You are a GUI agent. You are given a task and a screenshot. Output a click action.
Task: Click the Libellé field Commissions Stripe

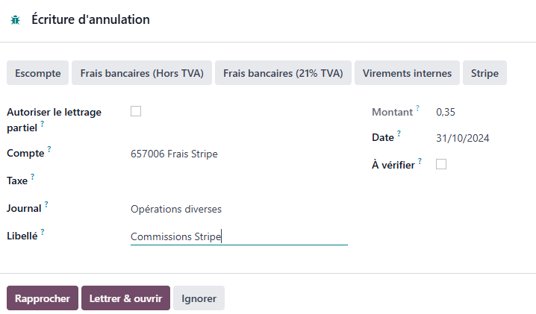tap(239, 236)
